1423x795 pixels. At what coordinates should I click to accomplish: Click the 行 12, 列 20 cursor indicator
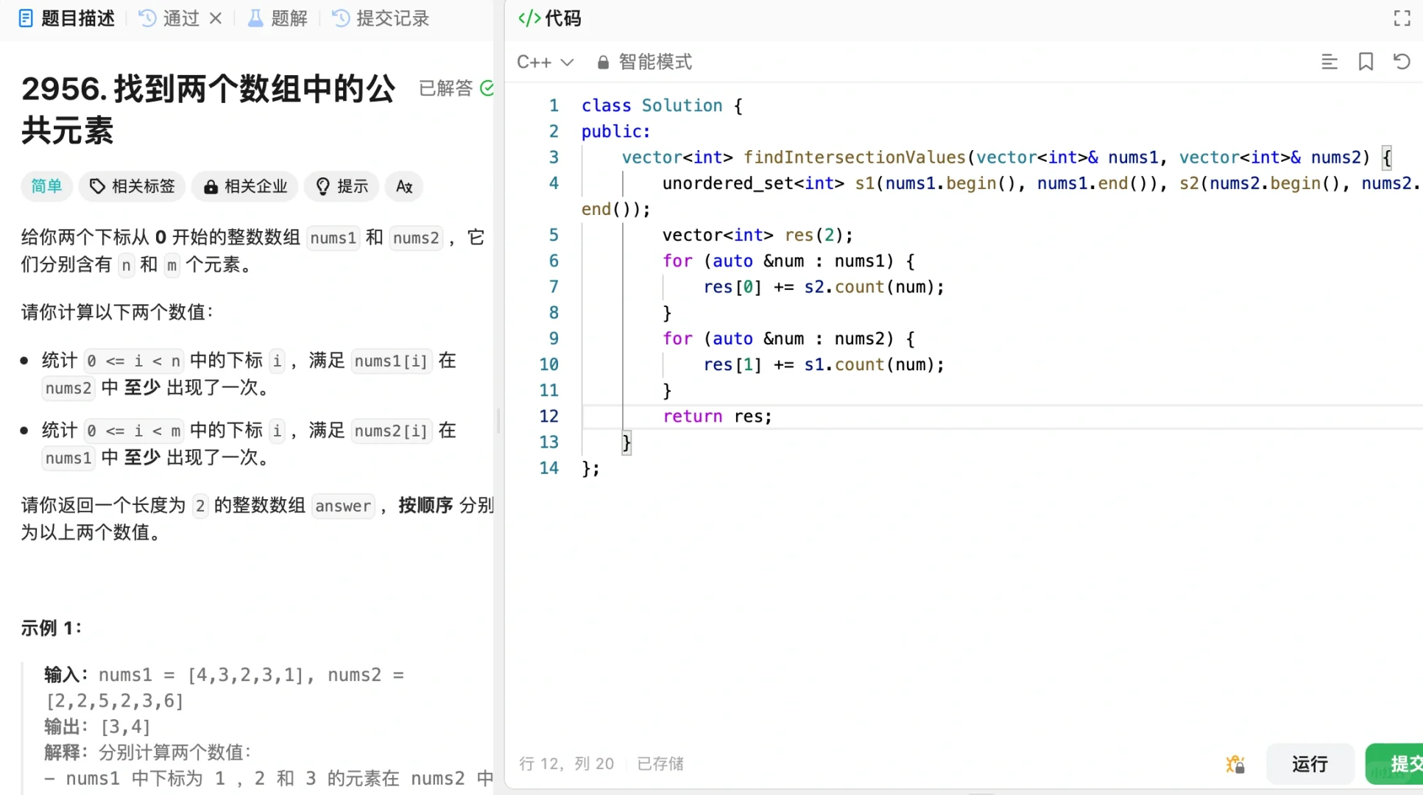[x=566, y=764]
